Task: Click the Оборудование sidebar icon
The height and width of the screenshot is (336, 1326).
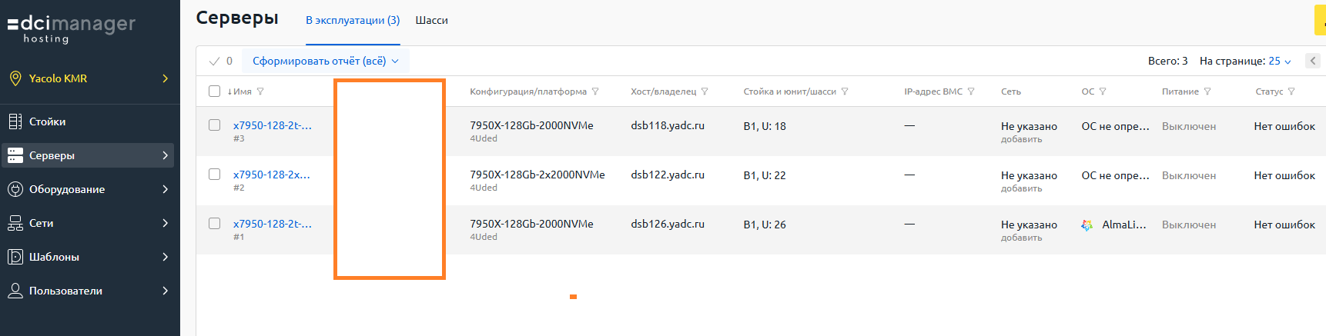Action: point(15,189)
